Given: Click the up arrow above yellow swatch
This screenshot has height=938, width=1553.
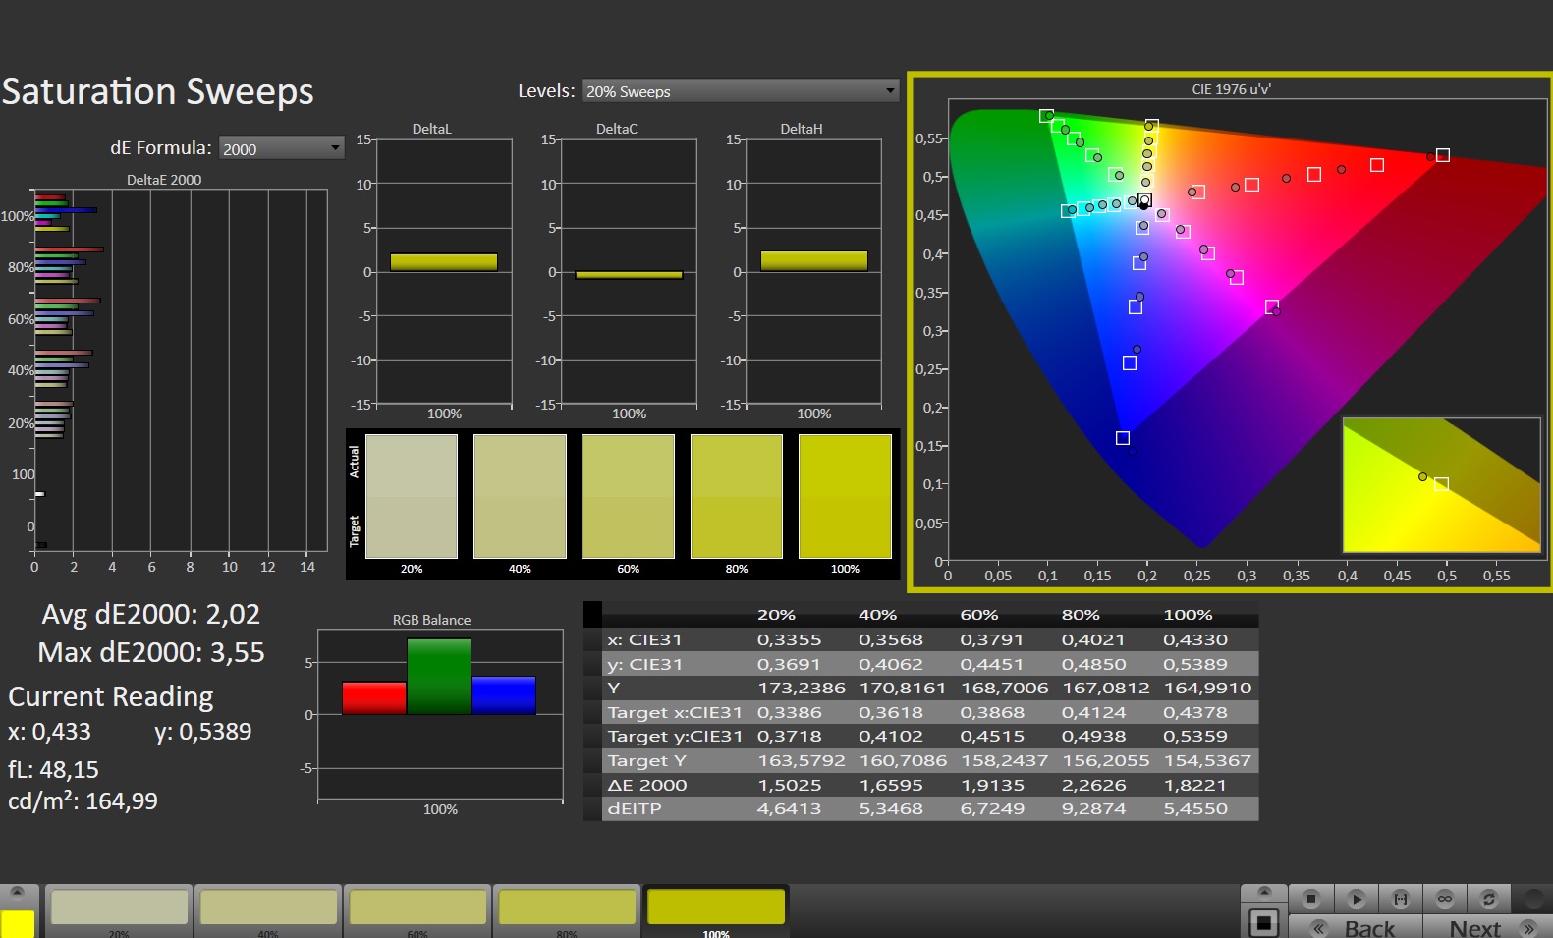Looking at the screenshot, I should tap(17, 892).
